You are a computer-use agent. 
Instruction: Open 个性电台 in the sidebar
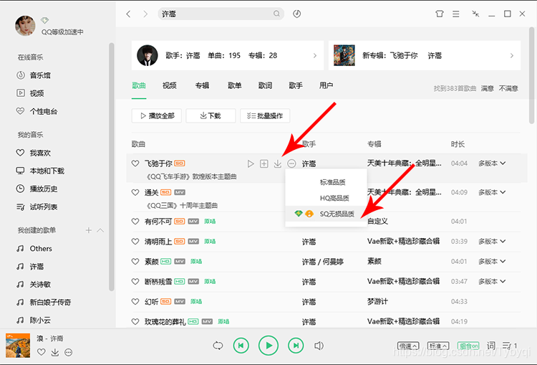pos(37,111)
